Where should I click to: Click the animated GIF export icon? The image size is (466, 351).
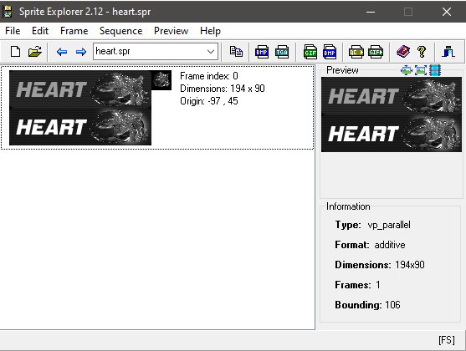tap(376, 52)
